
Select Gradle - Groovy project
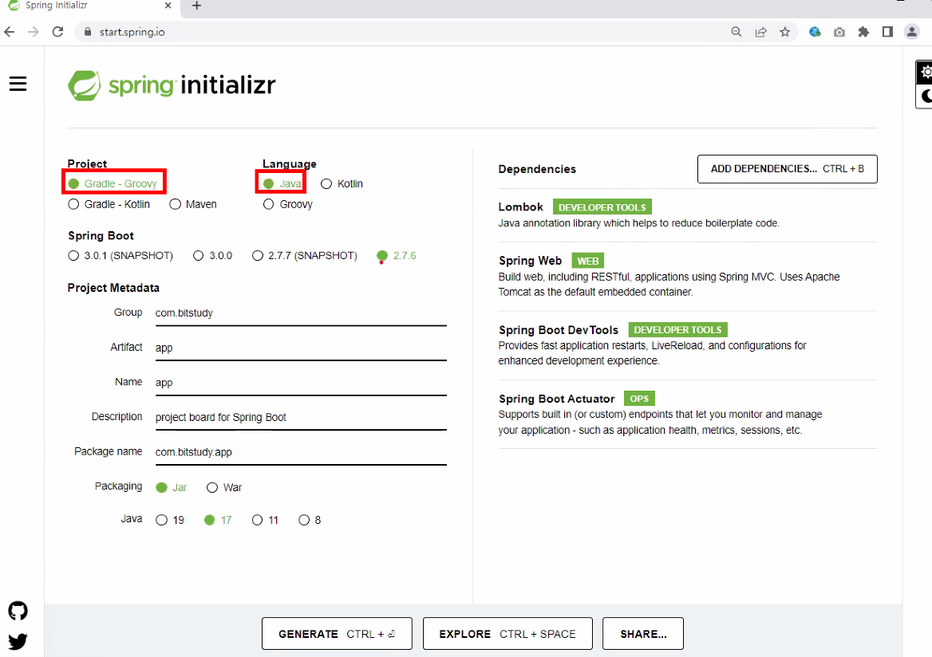pos(113,184)
